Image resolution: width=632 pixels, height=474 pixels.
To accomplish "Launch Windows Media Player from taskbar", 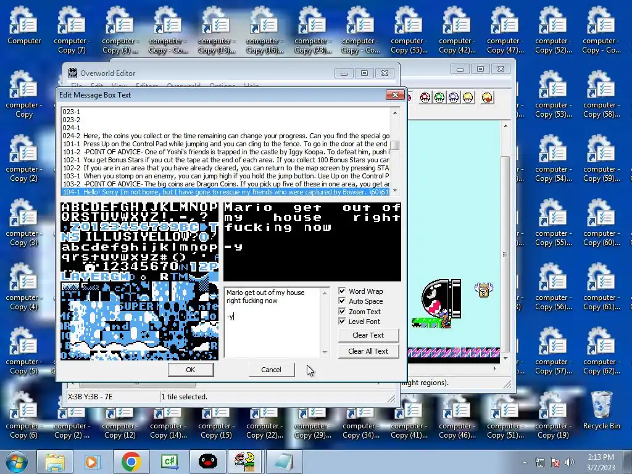I will click(92, 462).
